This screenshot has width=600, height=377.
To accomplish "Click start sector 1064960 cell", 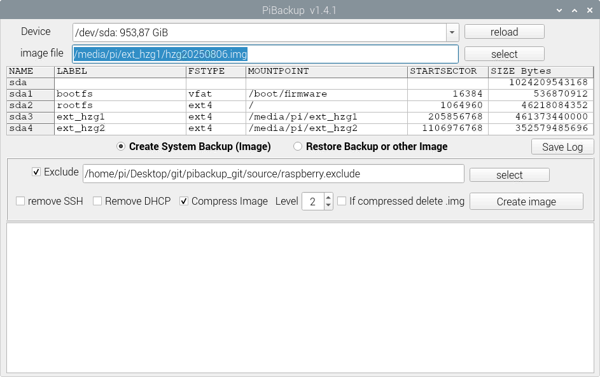I will pos(448,106).
